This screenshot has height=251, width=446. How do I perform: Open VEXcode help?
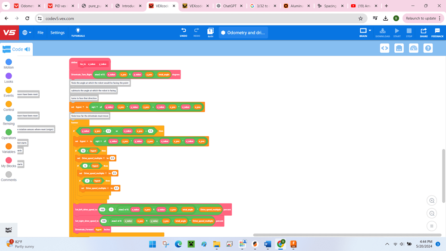[428, 48]
